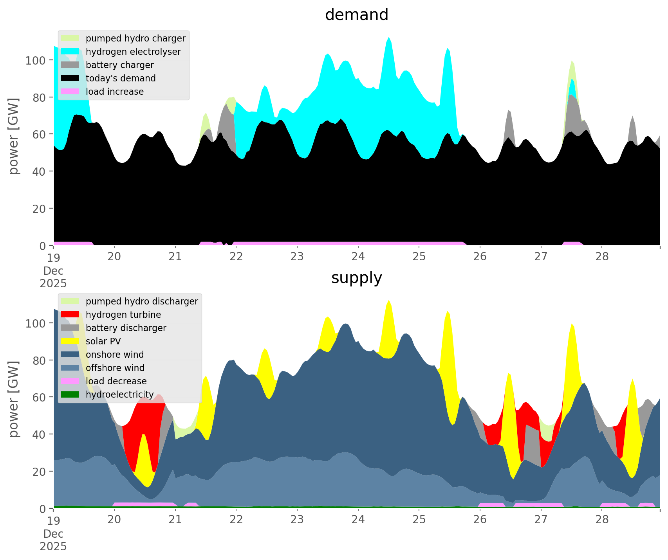Click the red hydrogen turbine legend swatch
Image resolution: width=668 pixels, height=560 pixels.
[70, 315]
